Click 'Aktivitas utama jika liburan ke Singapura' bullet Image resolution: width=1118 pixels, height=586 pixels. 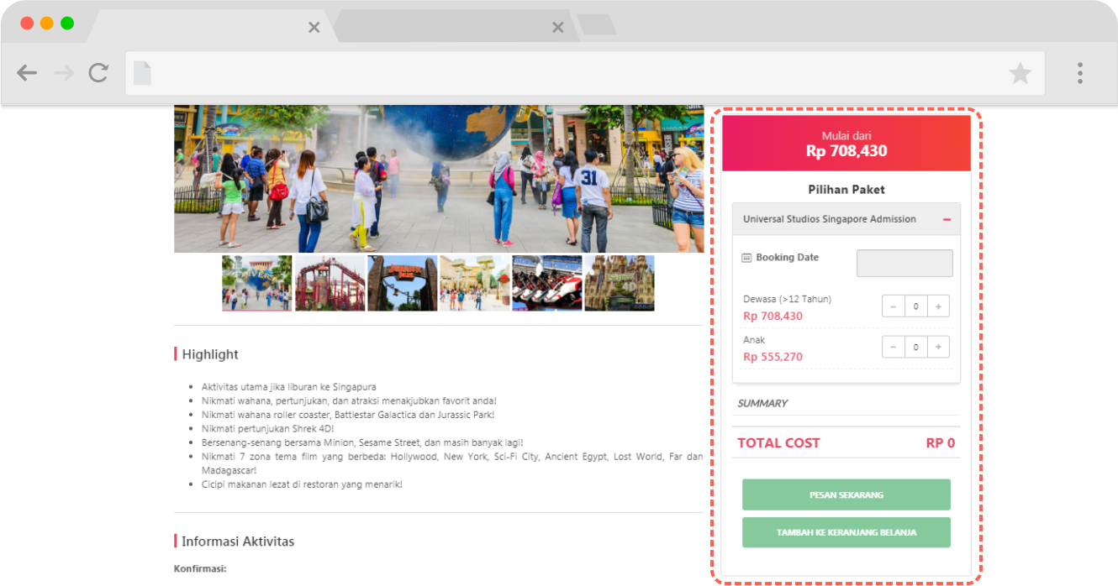pos(289,387)
